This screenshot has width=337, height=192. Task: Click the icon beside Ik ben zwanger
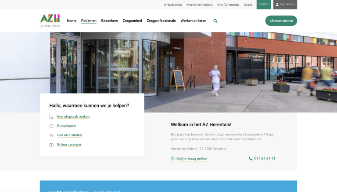pos(51,145)
